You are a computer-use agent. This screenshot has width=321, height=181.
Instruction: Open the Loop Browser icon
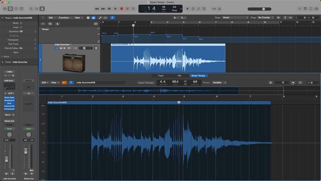pyautogui.click(x=311, y=9)
